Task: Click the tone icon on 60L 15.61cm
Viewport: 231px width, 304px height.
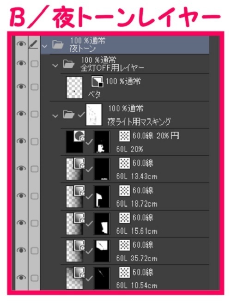Action: click(124, 218)
